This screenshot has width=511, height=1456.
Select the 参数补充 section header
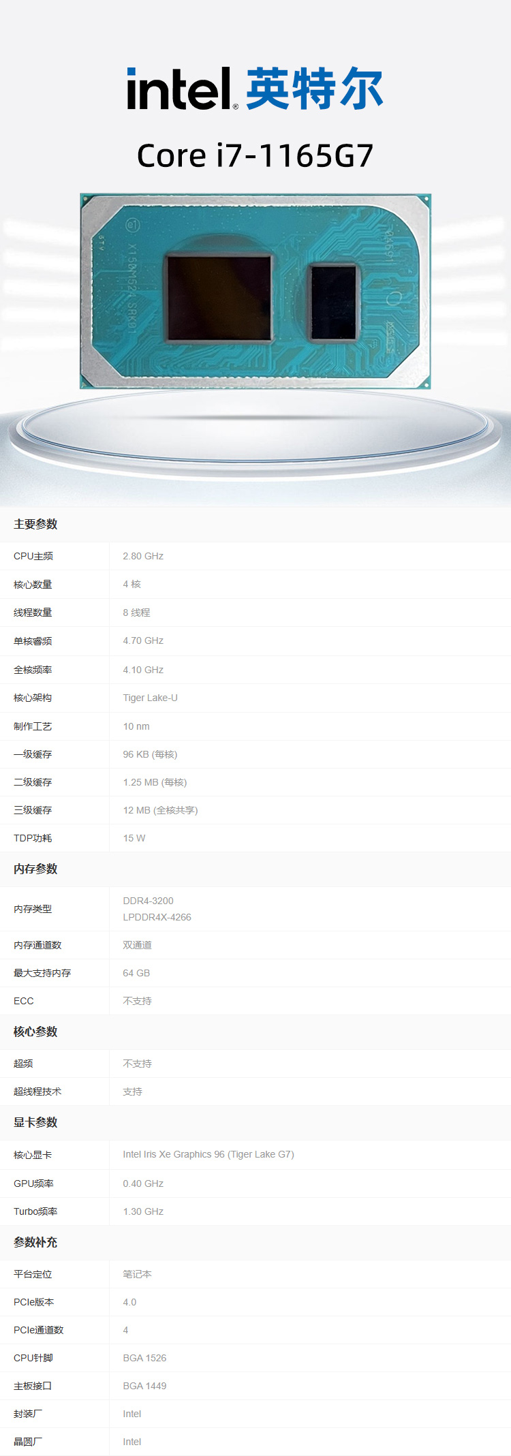point(35,1242)
